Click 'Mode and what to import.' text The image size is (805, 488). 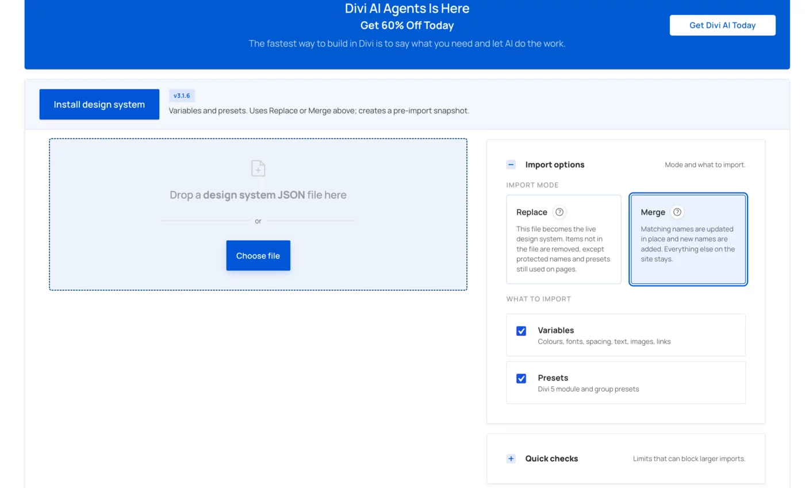(706, 165)
